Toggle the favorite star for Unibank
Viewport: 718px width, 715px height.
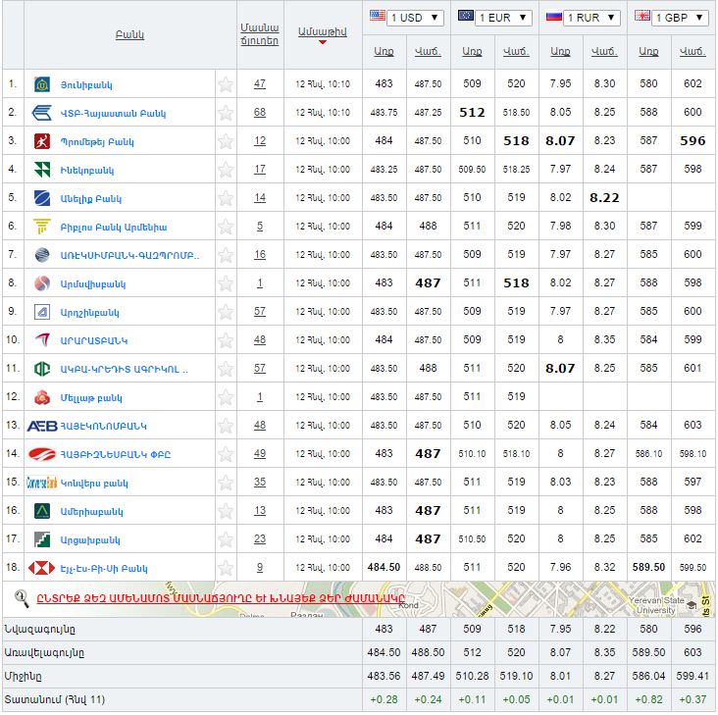pyautogui.click(x=226, y=84)
